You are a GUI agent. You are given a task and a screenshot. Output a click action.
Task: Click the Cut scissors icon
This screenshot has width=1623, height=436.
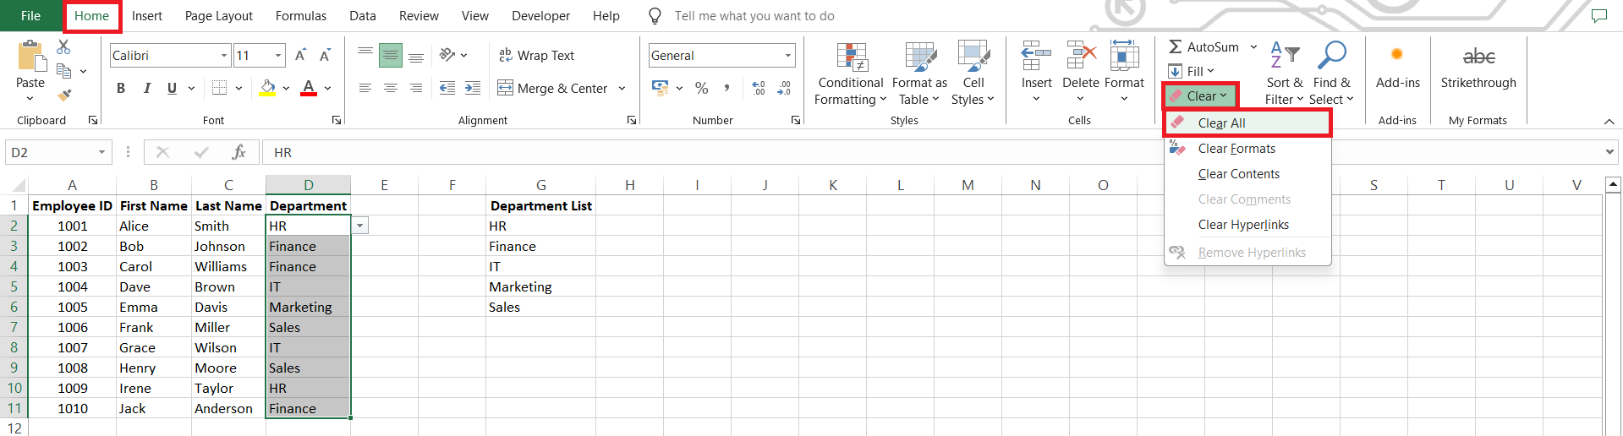[x=63, y=46]
